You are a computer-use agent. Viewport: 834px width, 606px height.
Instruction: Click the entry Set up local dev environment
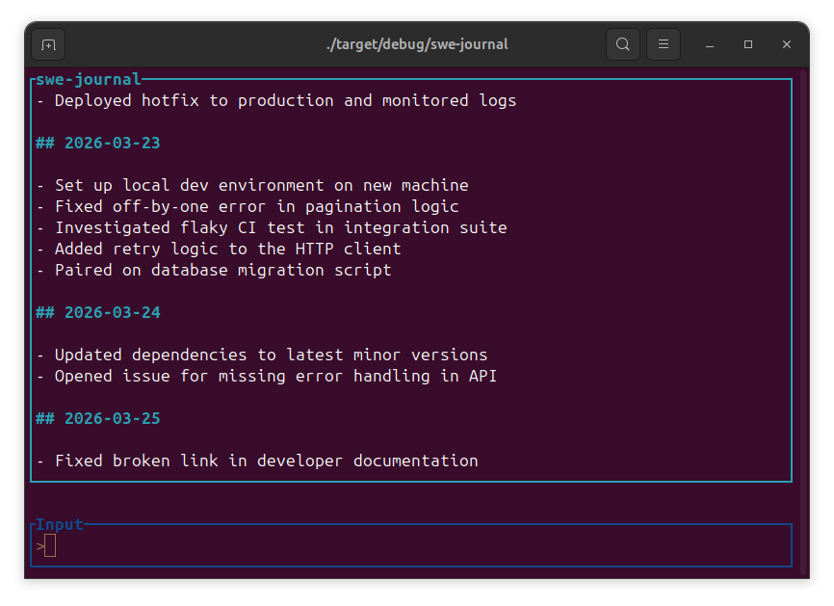(x=252, y=186)
